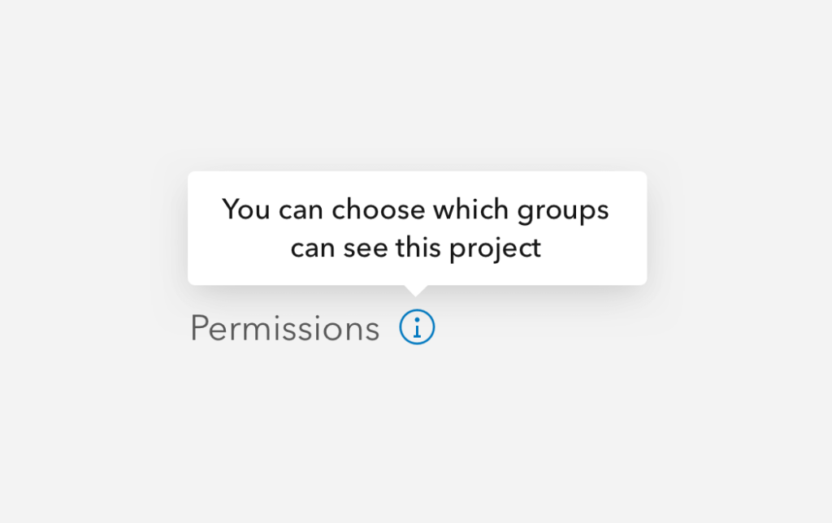Click the tooltip's pointer arrow
Viewport: 832px width, 523px height.
(416, 289)
